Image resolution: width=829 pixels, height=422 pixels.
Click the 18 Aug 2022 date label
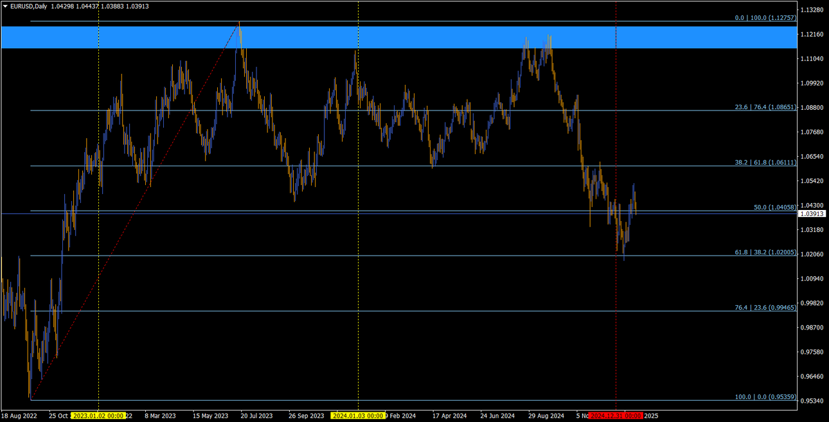(x=19, y=416)
